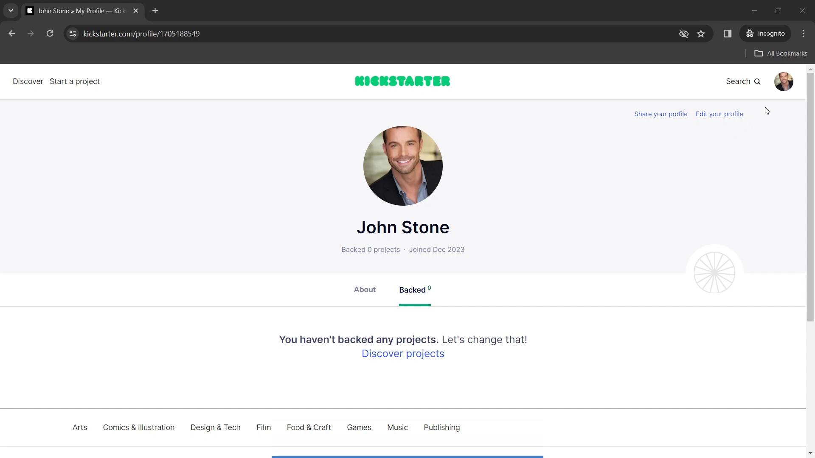Click the loading spinner indicator
The height and width of the screenshot is (458, 815).
point(714,273)
